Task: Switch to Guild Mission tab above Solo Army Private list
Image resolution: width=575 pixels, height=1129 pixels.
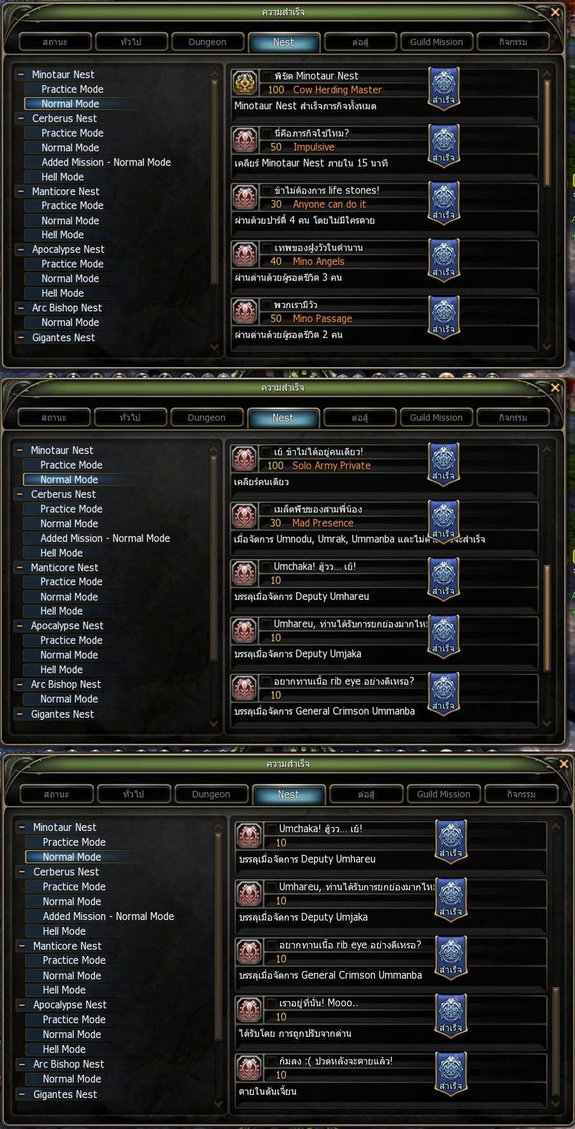Action: 436,417
